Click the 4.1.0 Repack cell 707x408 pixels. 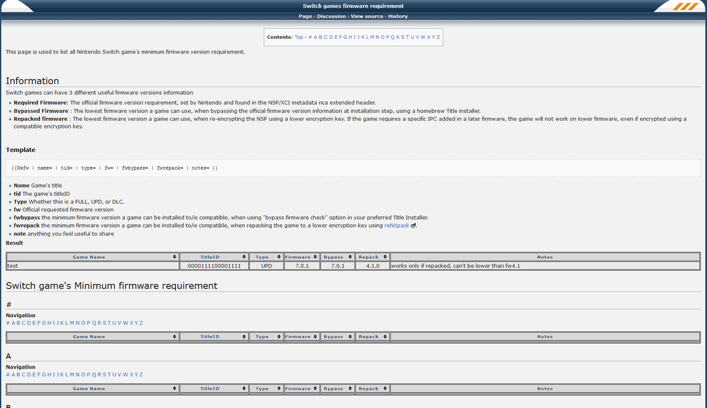coord(372,266)
